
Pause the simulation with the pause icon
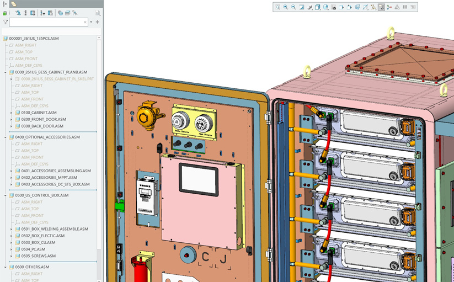pyautogui.click(x=405, y=7)
